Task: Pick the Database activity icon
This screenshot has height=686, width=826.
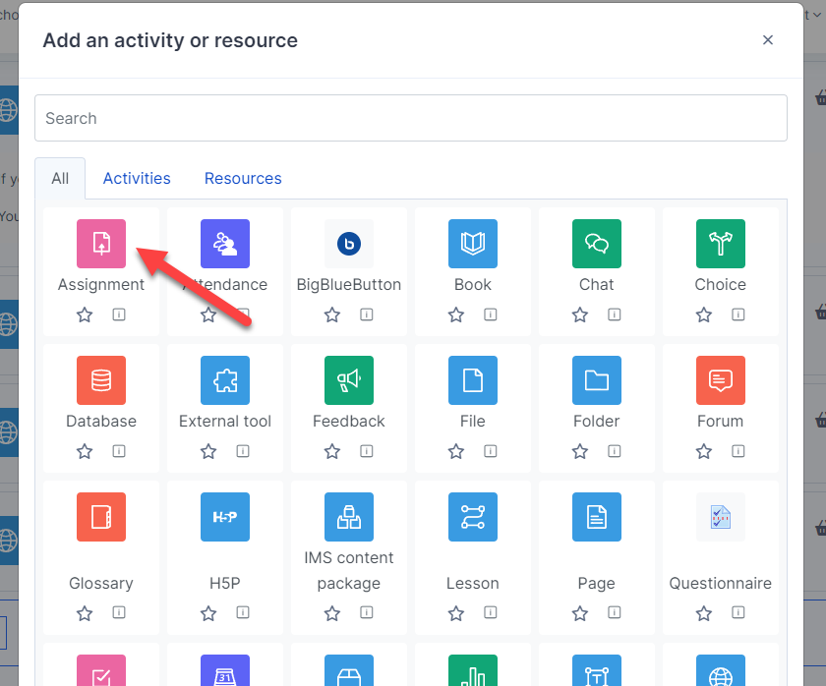Action: pyautogui.click(x=101, y=380)
